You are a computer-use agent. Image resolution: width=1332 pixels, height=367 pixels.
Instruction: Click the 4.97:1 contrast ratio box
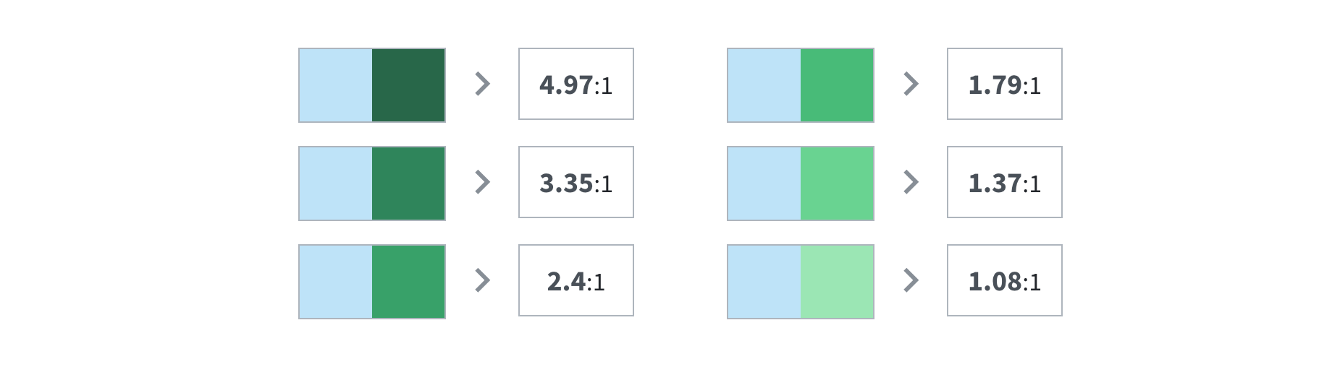576,84
